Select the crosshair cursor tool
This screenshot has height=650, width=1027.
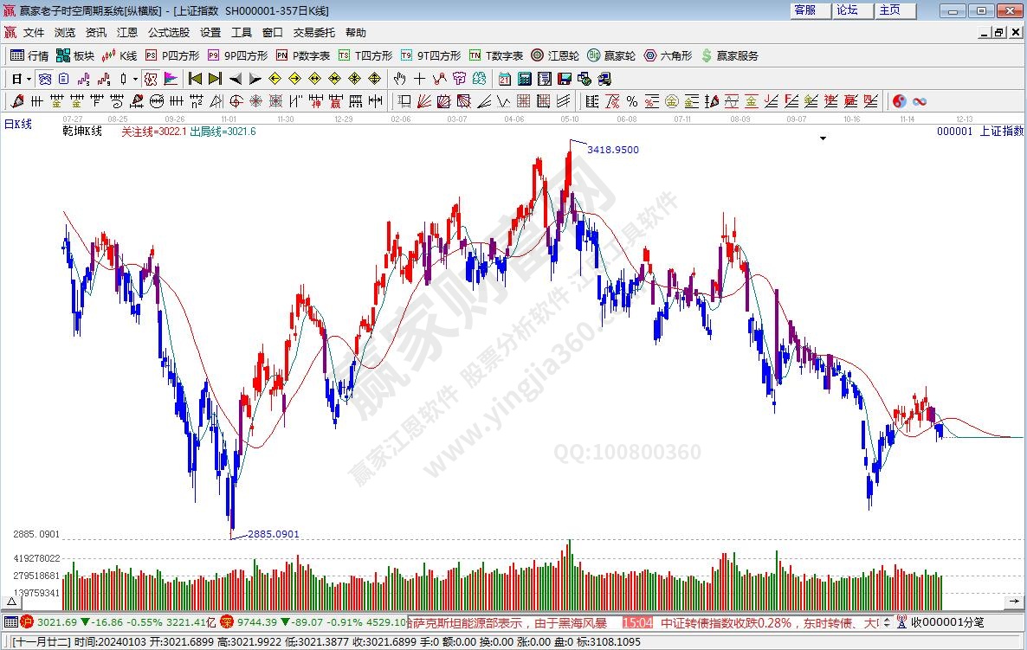click(420, 79)
